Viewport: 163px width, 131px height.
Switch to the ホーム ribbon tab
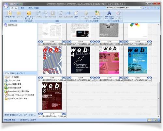tap(14, 8)
